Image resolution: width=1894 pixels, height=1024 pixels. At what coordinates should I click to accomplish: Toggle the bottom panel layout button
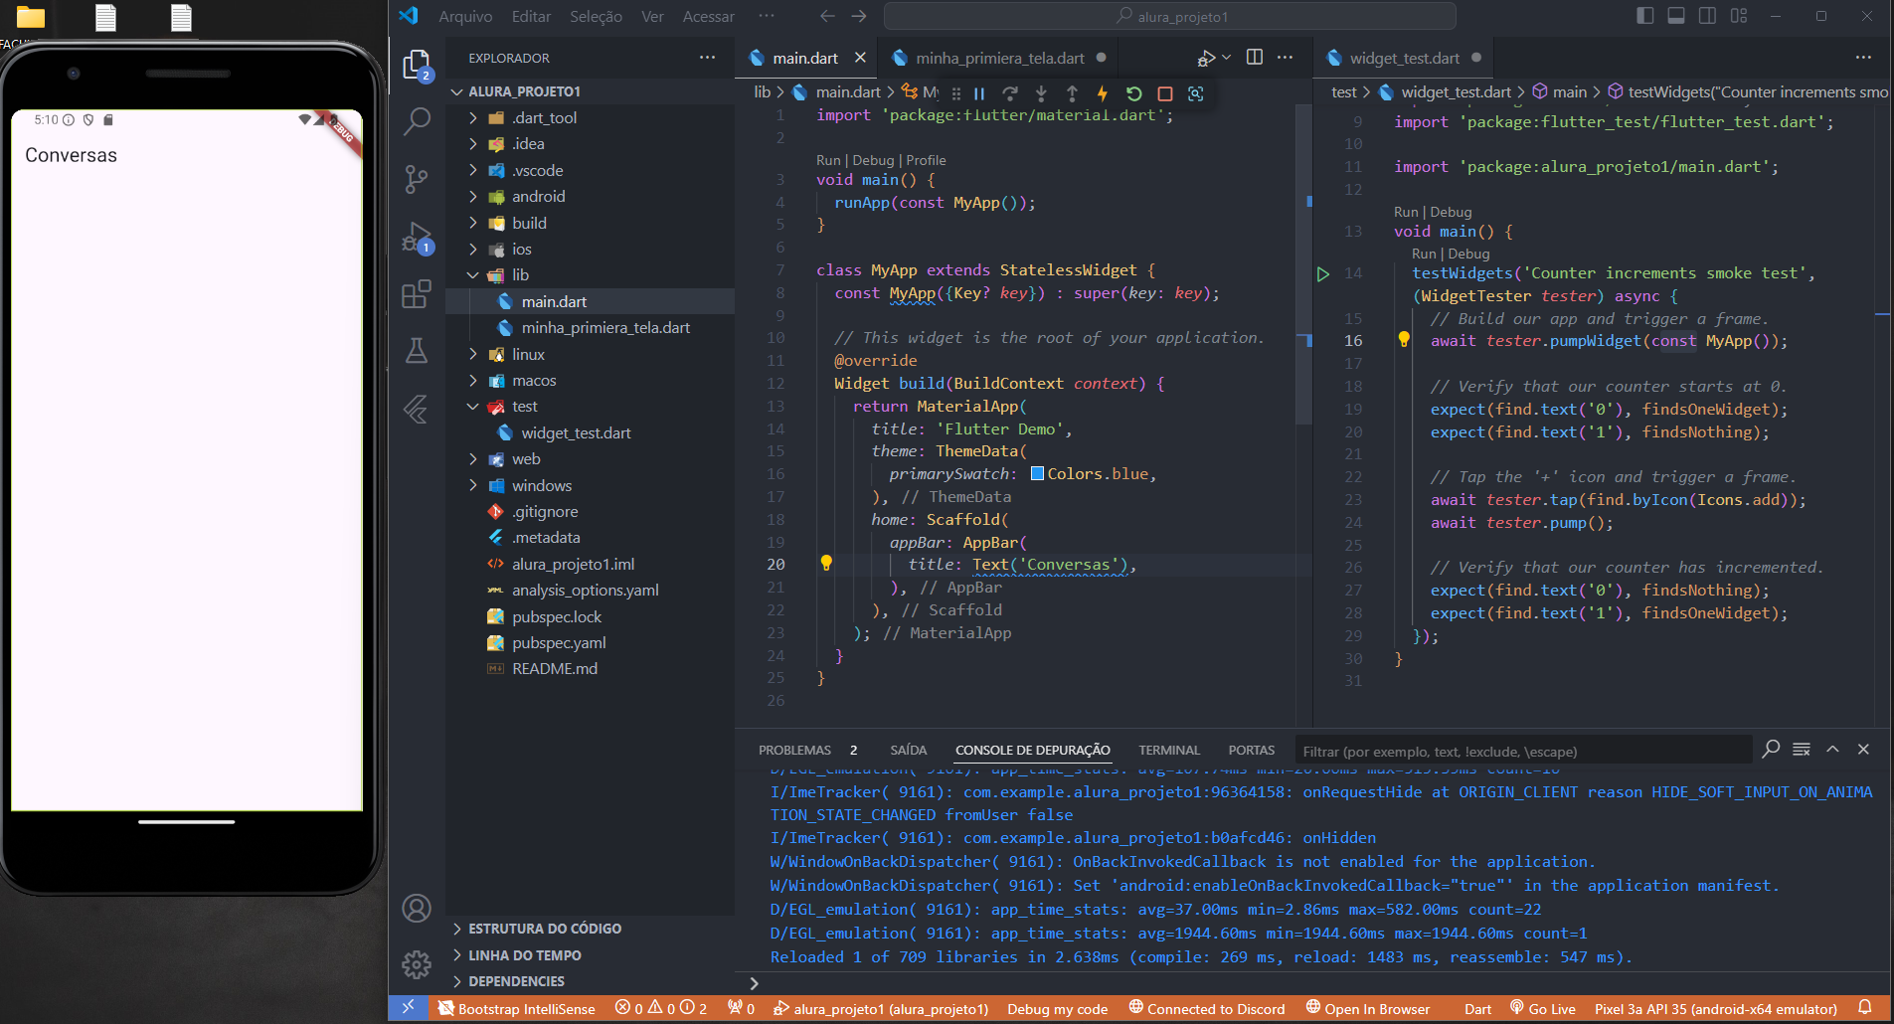coord(1676,16)
